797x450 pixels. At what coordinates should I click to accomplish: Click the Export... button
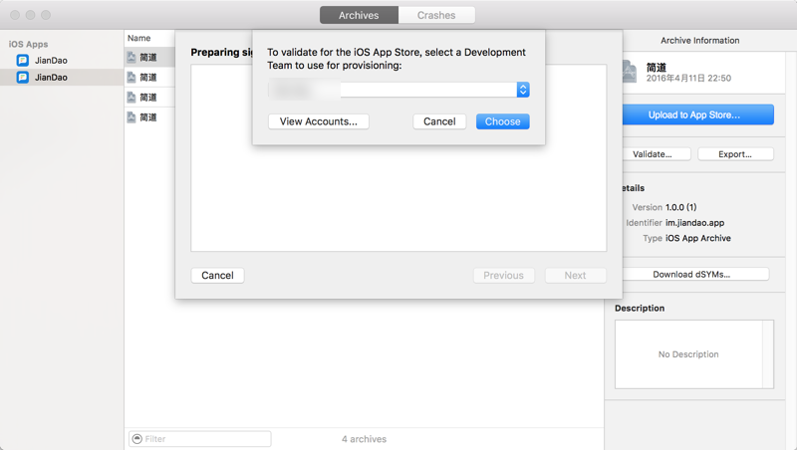[735, 154]
